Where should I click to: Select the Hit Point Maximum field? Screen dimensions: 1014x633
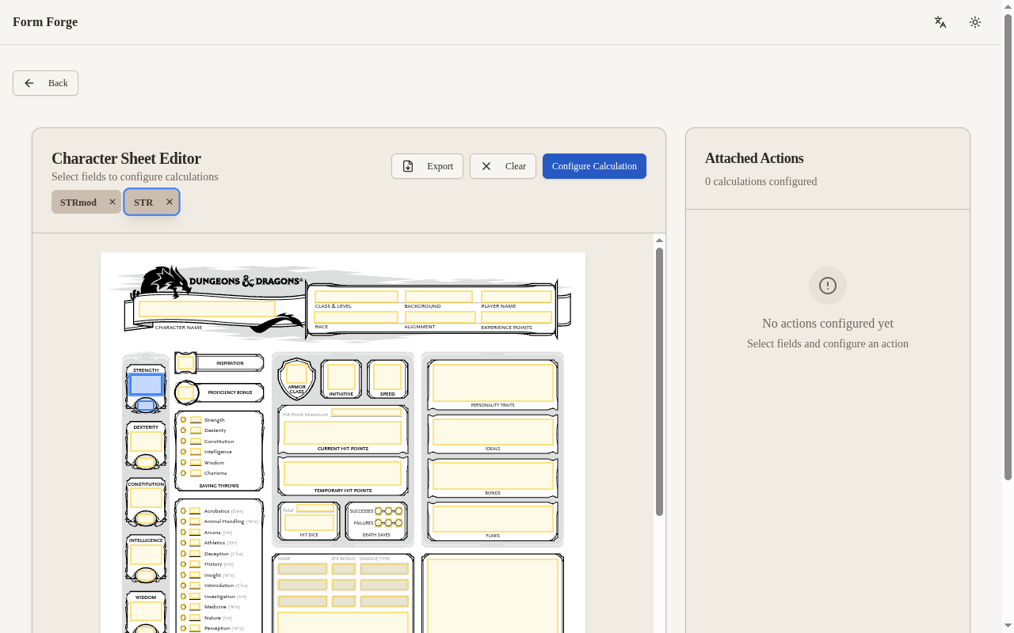coord(366,412)
